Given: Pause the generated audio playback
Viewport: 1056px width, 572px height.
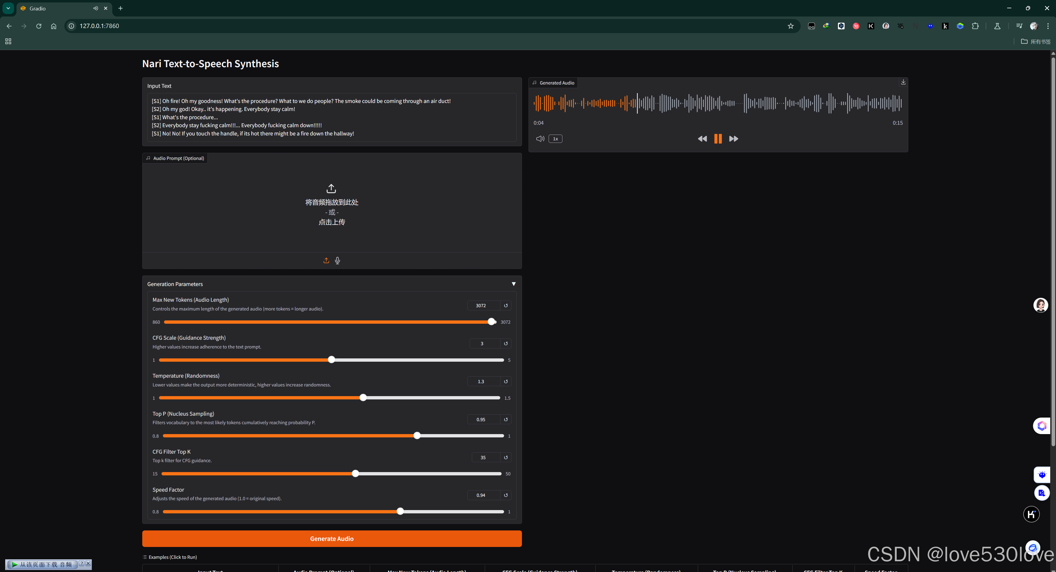Looking at the screenshot, I should point(718,138).
